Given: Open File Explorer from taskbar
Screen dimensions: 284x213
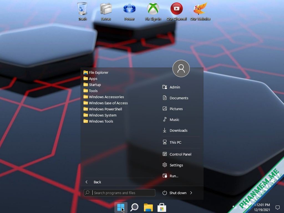Looking at the screenshot, I should pos(148,207).
